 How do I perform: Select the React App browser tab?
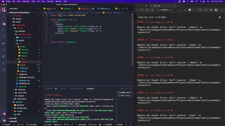pyautogui.click(x=163, y=6)
